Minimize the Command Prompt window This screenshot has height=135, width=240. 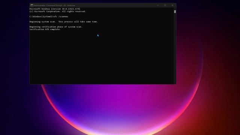click(x=158, y=5)
